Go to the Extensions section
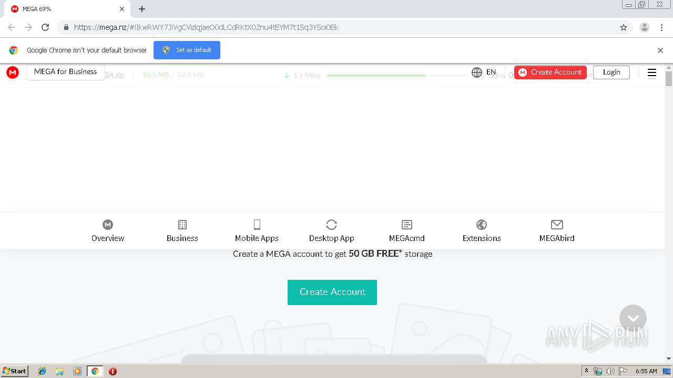 click(x=482, y=231)
